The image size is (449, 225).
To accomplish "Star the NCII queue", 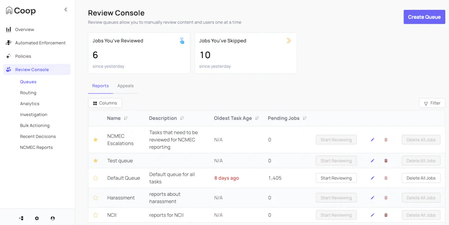I will coord(95,215).
